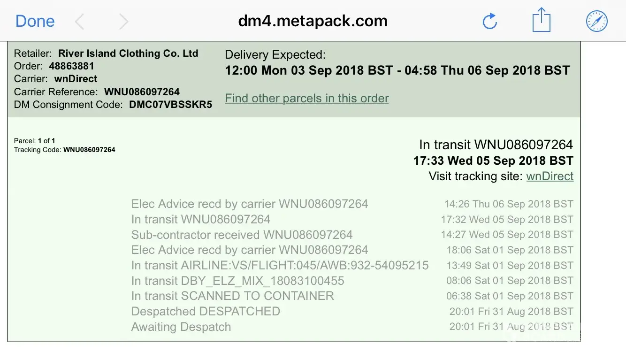This screenshot has height=352, width=626.
Task: Tap the SCANNED TO CONTAINER entry
Action: coord(232,296)
